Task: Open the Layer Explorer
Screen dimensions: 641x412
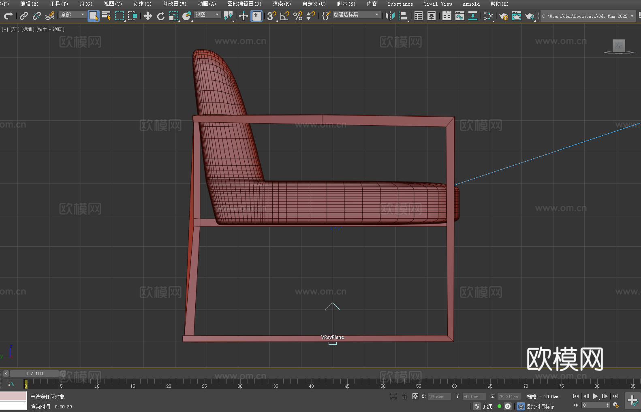Action: (x=432, y=16)
